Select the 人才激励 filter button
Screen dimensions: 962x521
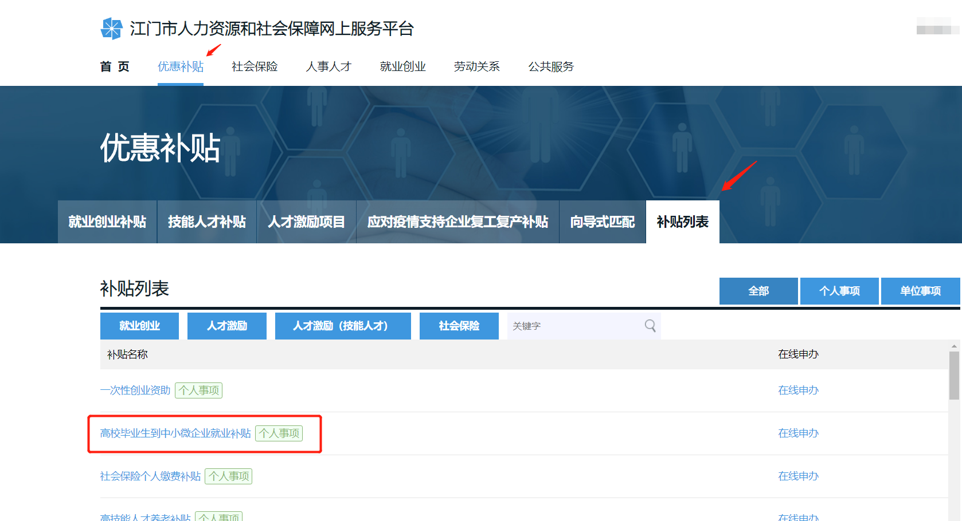[226, 326]
